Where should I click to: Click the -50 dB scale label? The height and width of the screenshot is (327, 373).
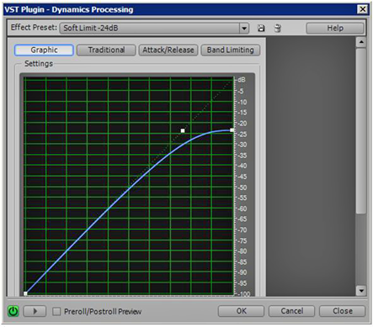242,187
